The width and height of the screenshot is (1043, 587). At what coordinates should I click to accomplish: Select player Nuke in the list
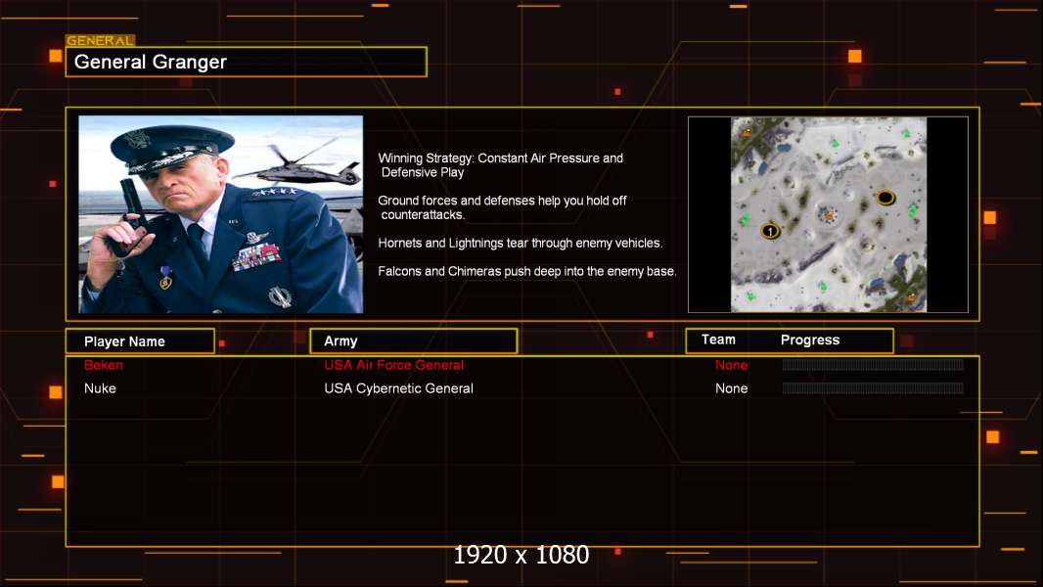tap(100, 388)
